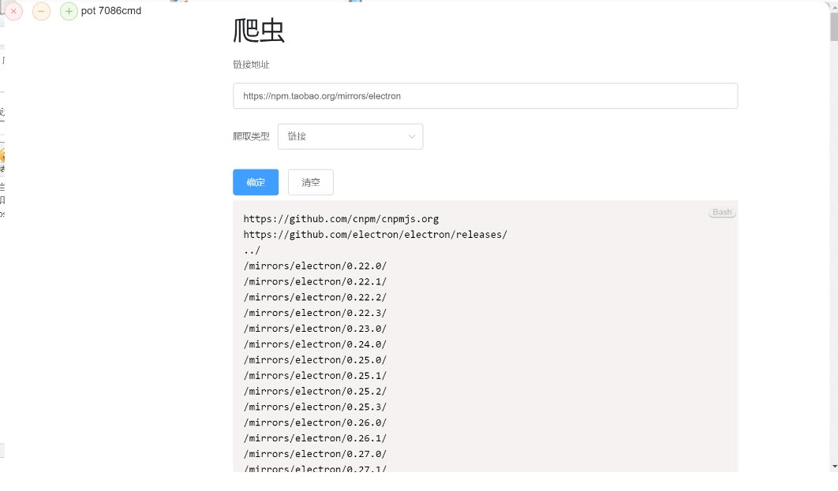838x491 pixels.
Task: Click result /mirrors/electron/0.25.2/
Action: [315, 391]
